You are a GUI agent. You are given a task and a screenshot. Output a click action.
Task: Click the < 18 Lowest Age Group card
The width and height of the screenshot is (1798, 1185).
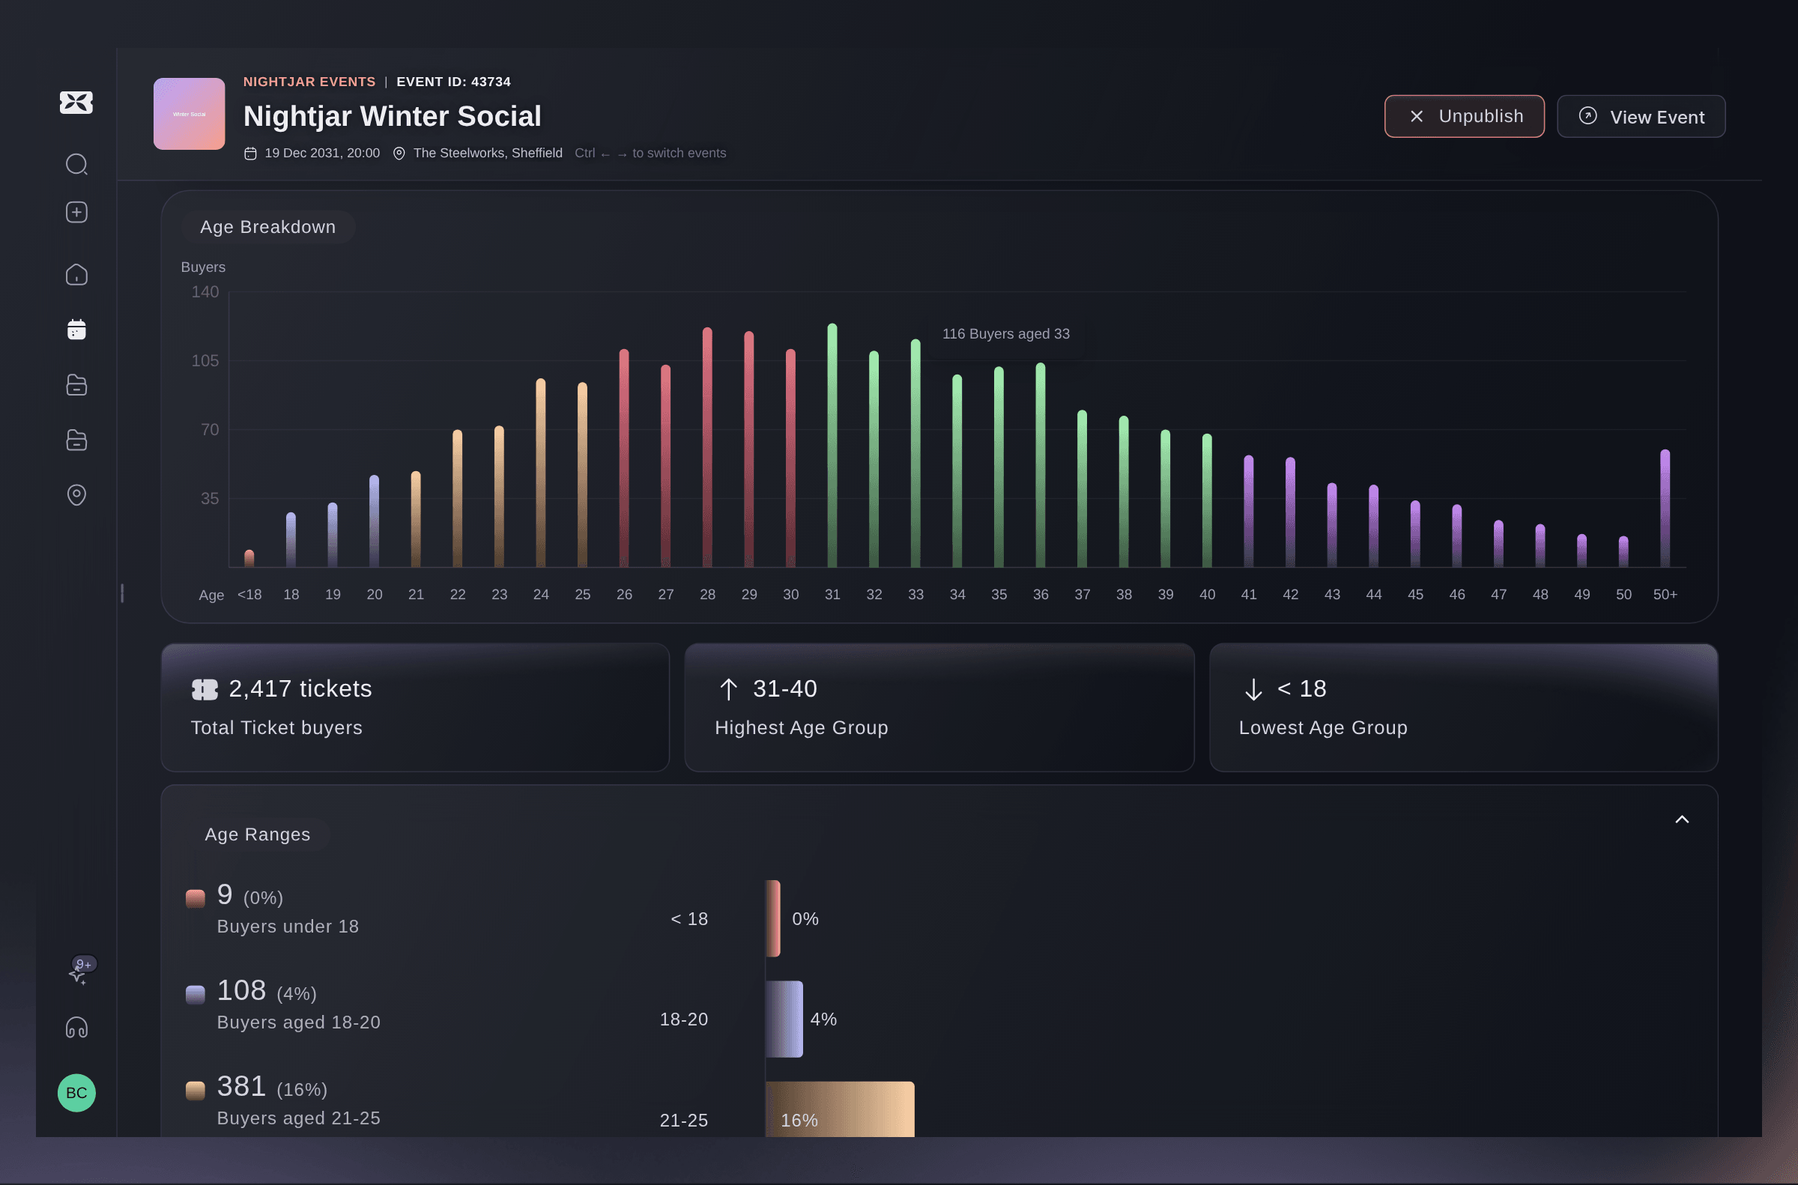click(x=1463, y=707)
